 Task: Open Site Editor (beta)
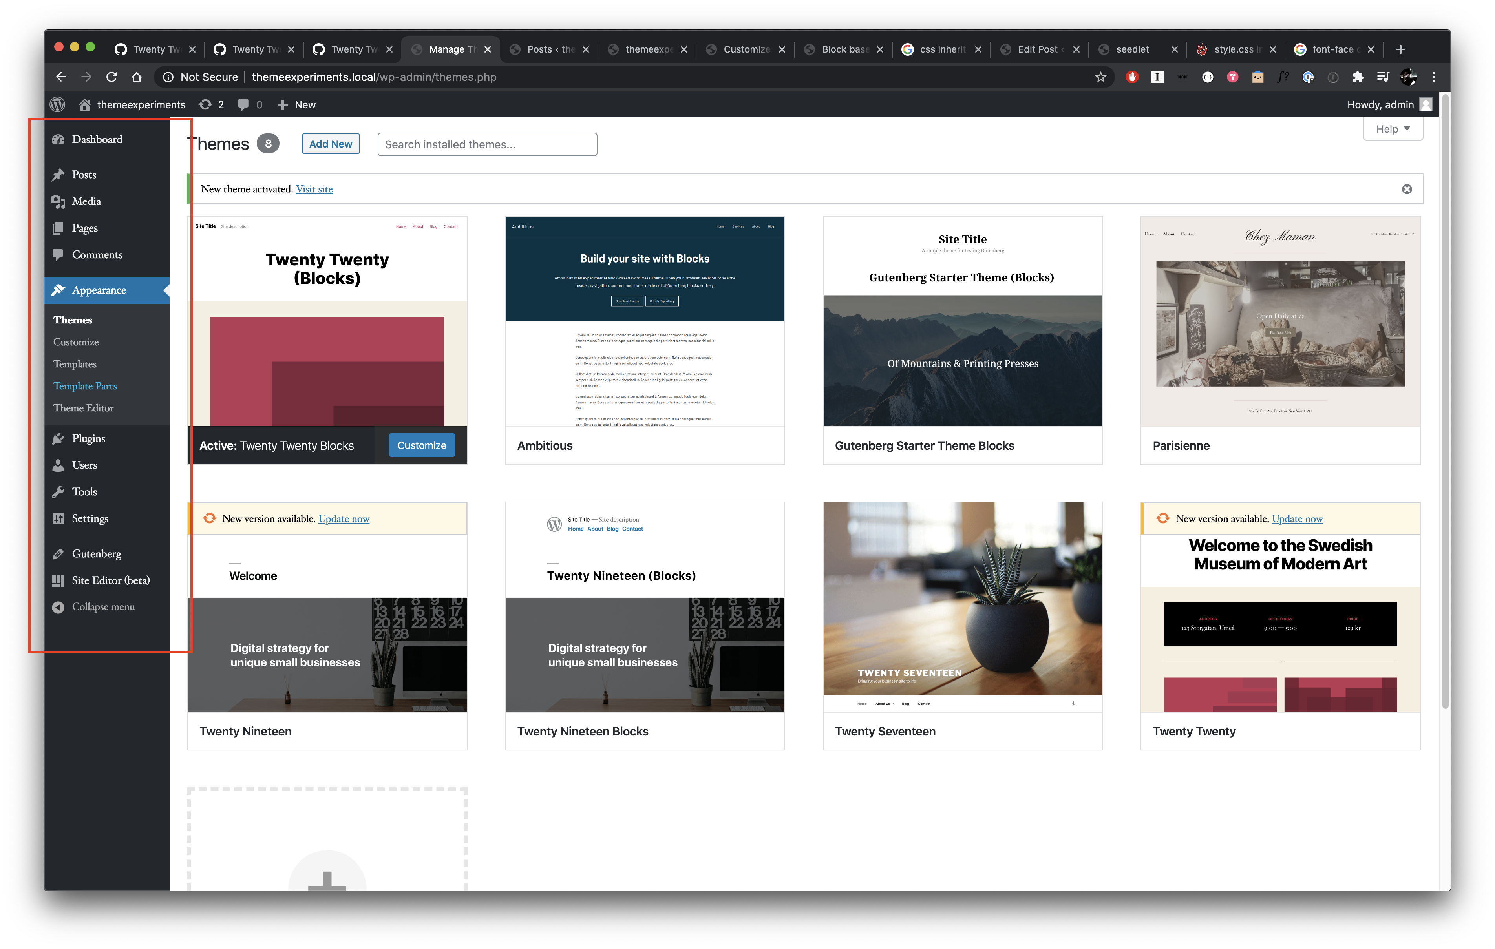click(107, 581)
